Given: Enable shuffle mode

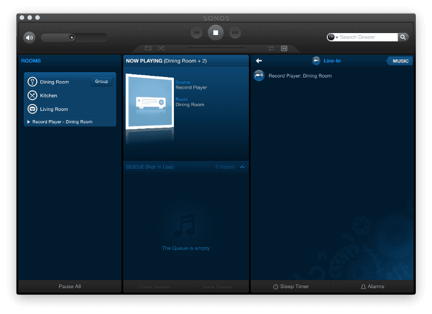Looking at the screenshot, I should tap(160, 48).
